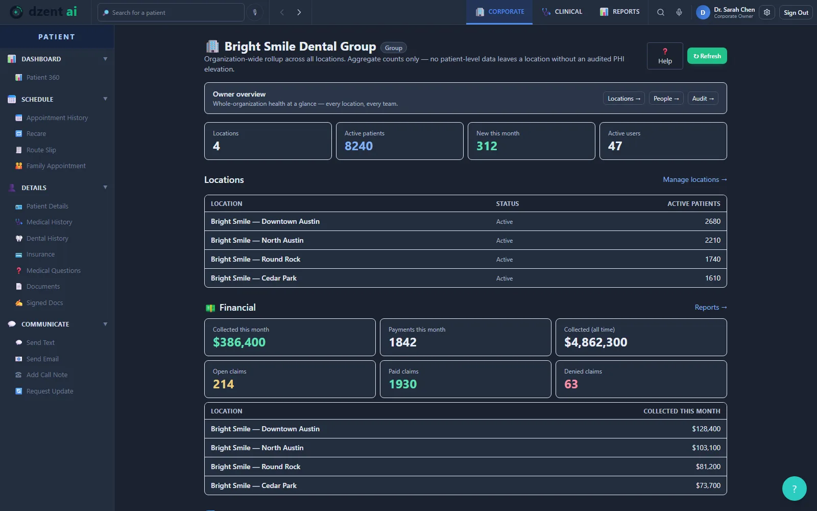Open Route Slip
The width and height of the screenshot is (817, 511).
pyautogui.click(x=41, y=150)
